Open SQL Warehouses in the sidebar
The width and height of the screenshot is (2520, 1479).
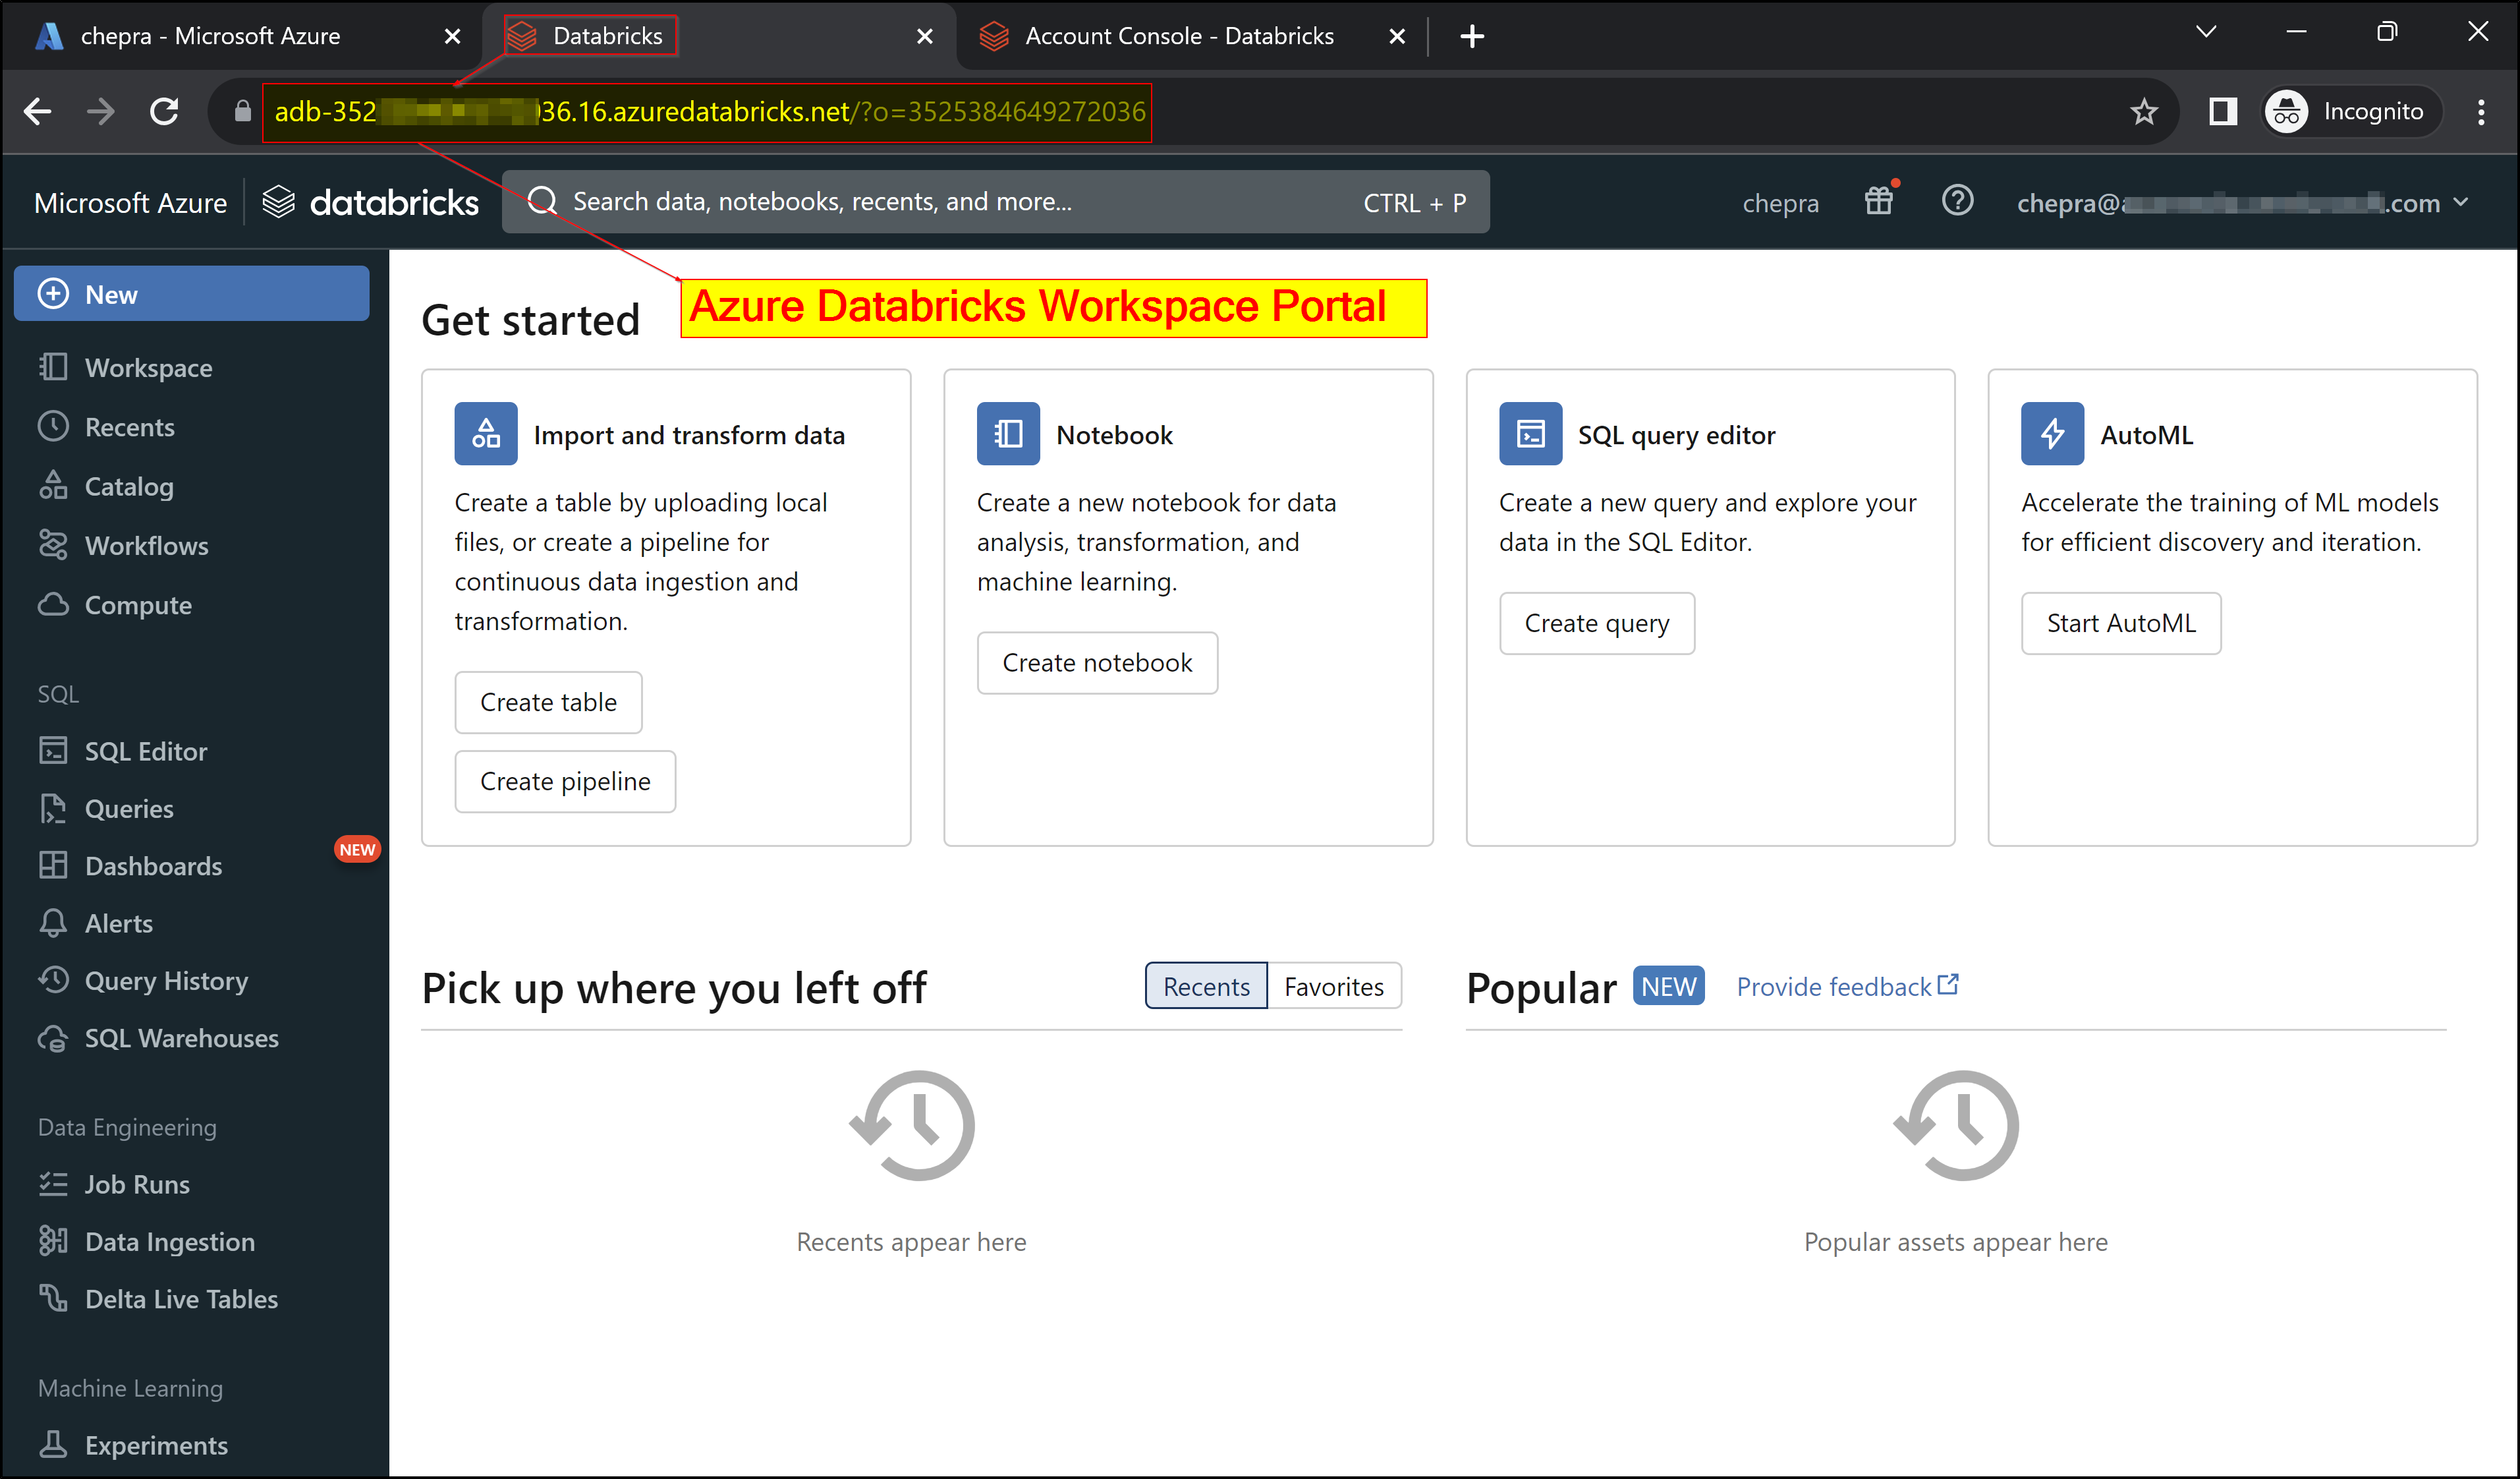click(x=181, y=1037)
